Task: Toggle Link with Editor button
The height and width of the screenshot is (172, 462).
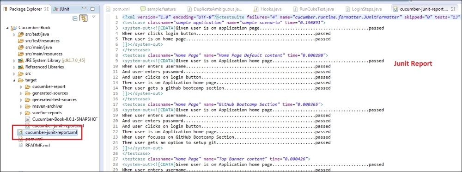Action: click(x=84, y=18)
